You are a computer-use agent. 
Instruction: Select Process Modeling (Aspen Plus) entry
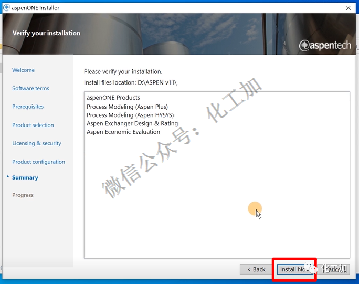(127, 107)
